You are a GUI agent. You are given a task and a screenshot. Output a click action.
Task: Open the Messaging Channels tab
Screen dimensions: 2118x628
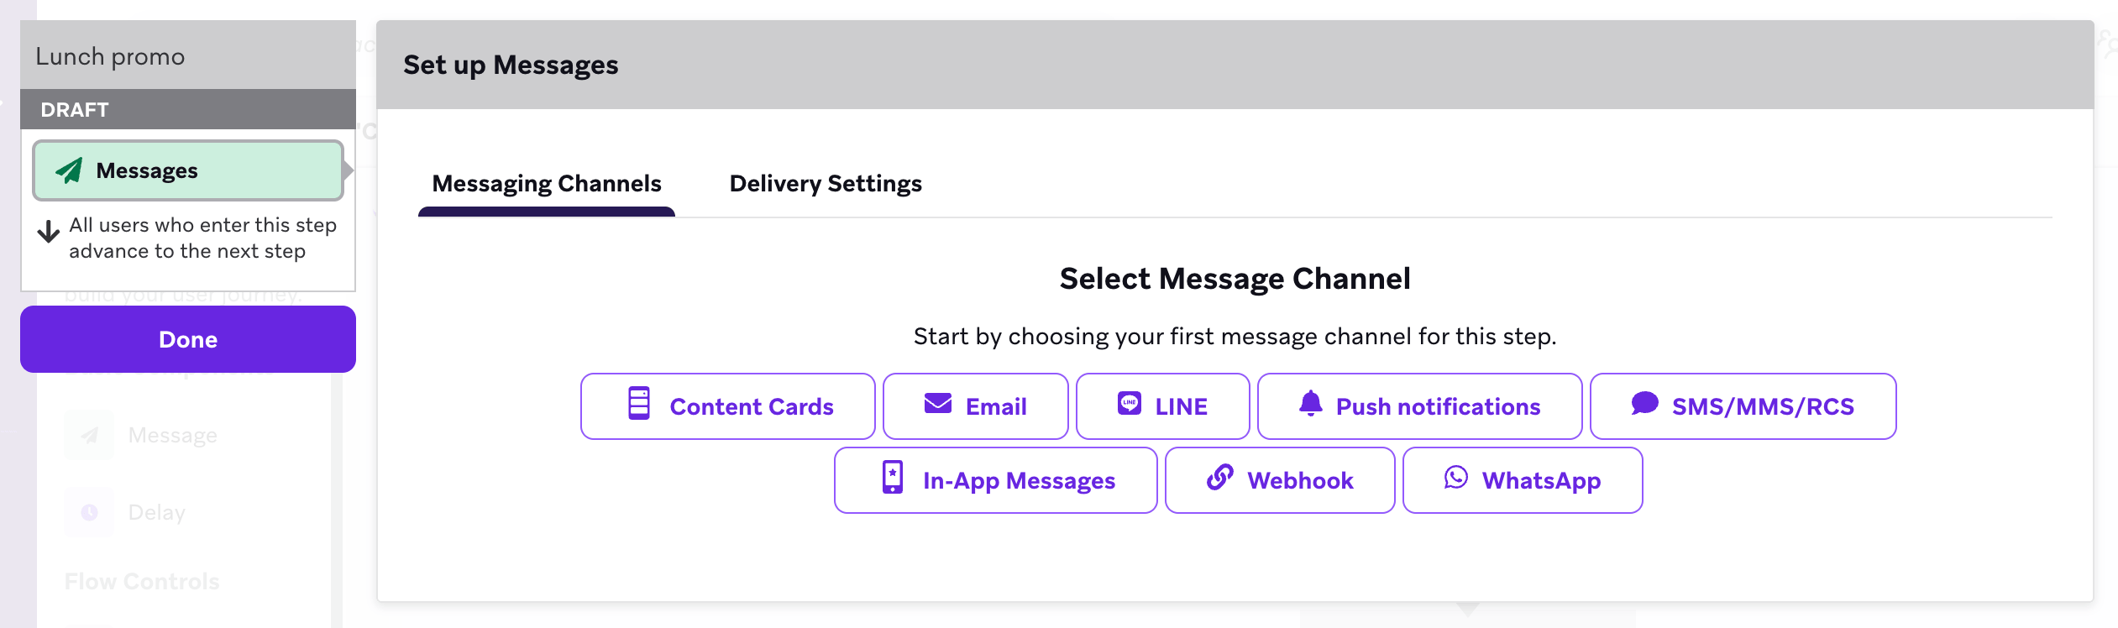pyautogui.click(x=547, y=184)
